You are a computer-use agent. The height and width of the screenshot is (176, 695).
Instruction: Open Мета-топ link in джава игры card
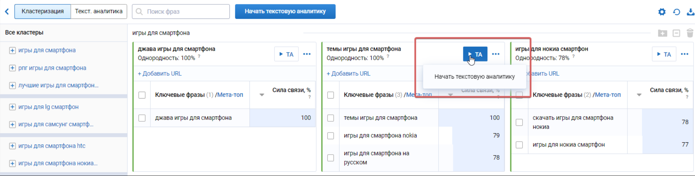[230, 95]
